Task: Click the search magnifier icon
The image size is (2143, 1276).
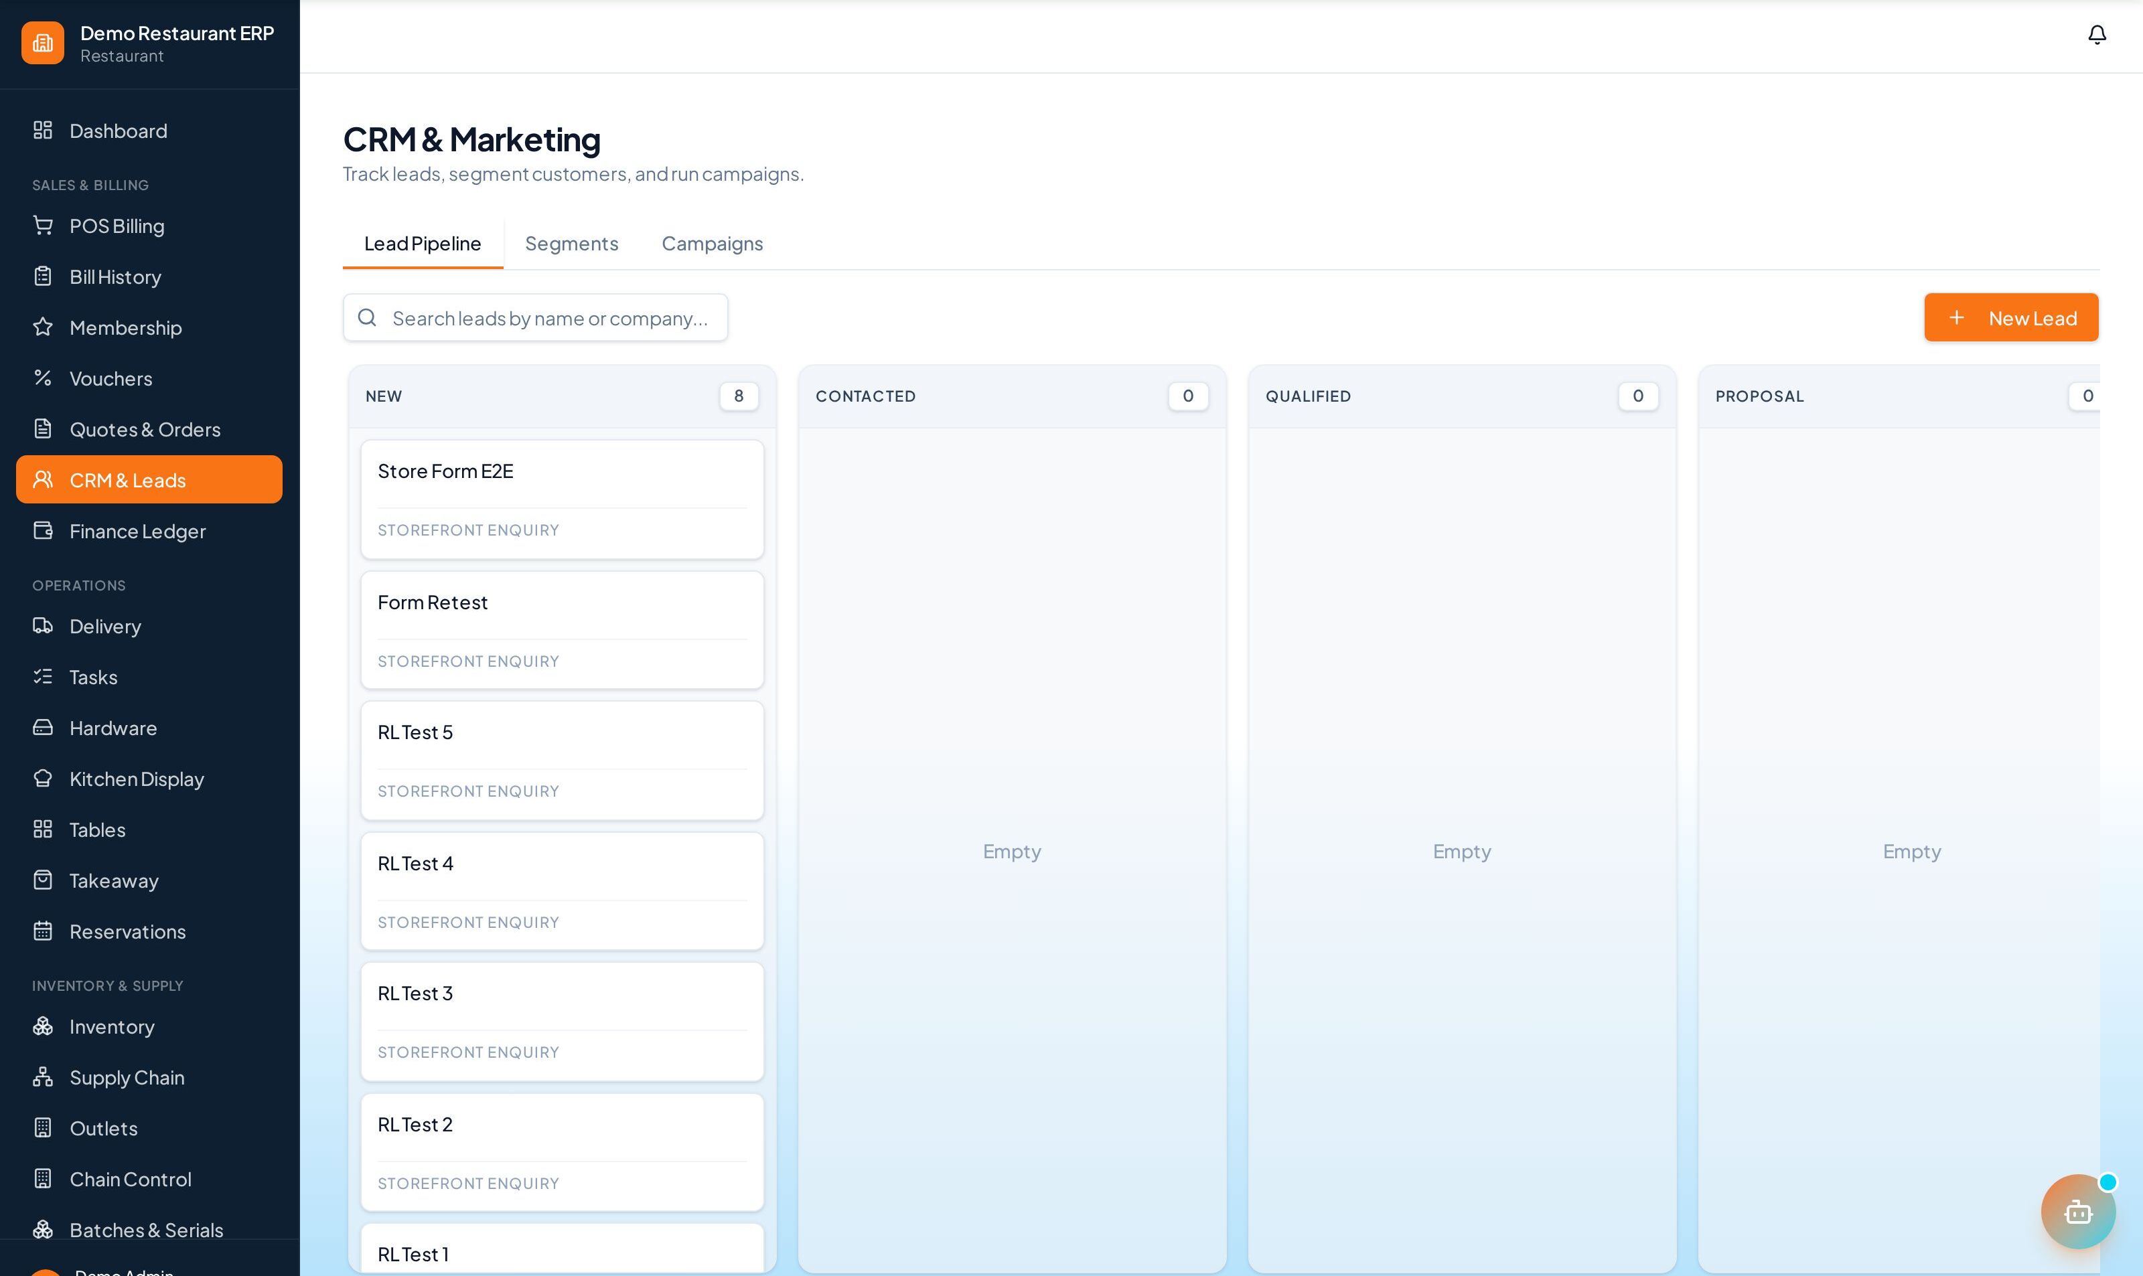Action: (x=367, y=318)
